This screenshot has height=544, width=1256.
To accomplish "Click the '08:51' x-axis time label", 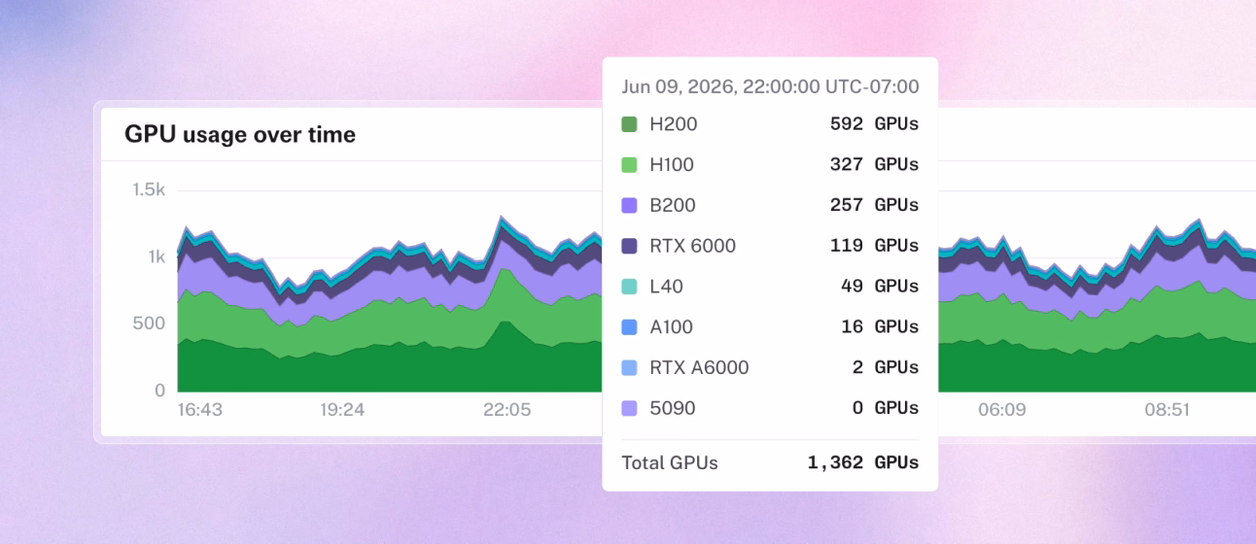I will click(1167, 410).
